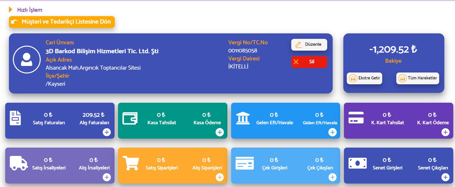Open Kasa Ödeme
The height and width of the screenshot is (187, 455).
207,119
